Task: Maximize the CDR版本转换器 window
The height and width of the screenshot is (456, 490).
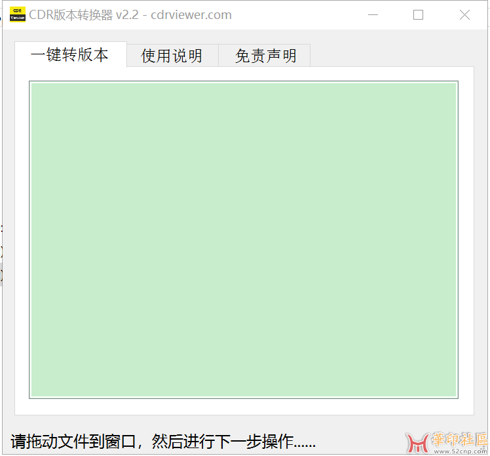Action: [418, 15]
